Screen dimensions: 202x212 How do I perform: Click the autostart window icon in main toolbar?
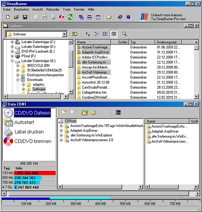44,17
